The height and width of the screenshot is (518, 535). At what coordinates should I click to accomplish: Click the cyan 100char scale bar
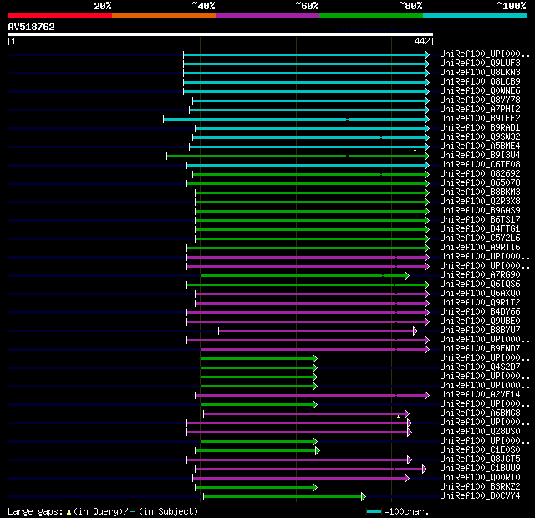(x=374, y=511)
